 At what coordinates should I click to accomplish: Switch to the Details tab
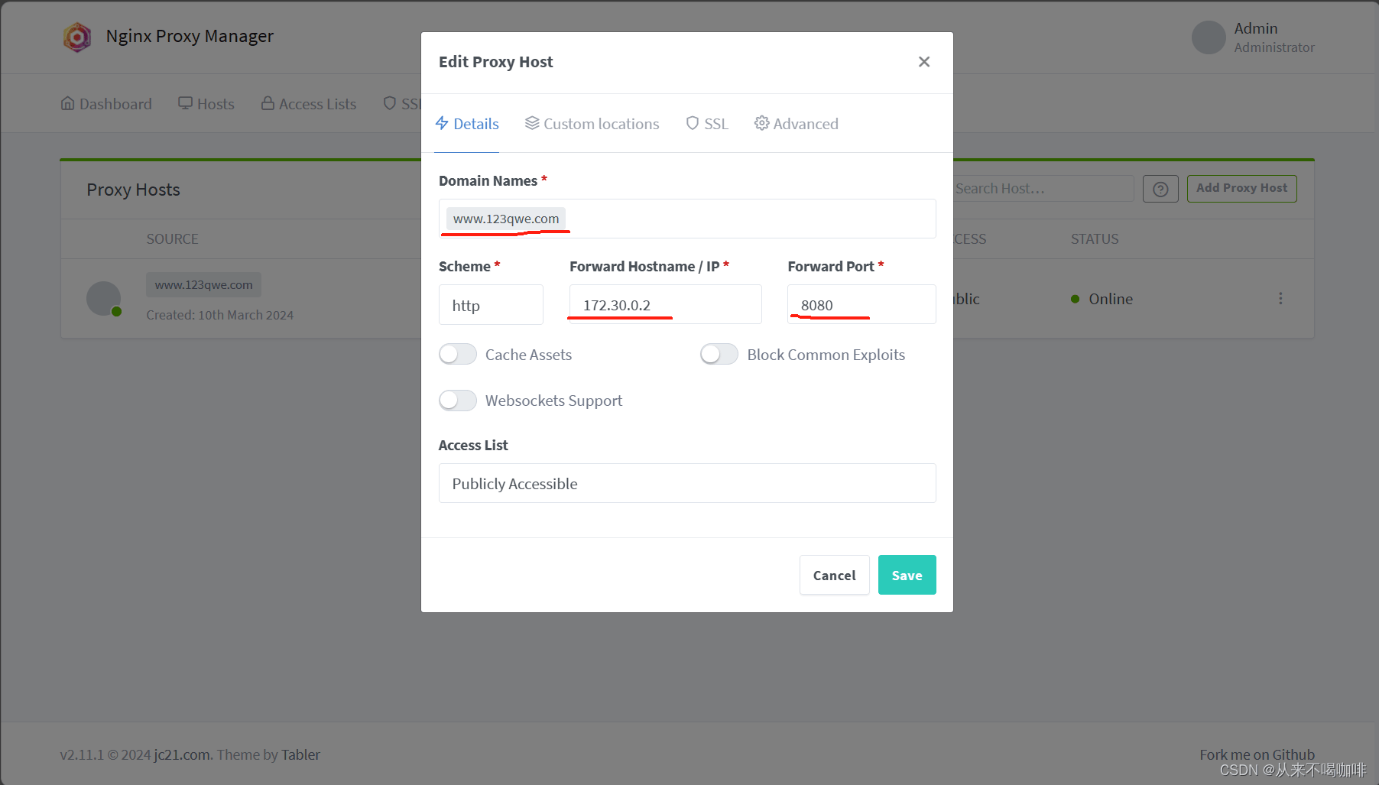click(x=467, y=124)
